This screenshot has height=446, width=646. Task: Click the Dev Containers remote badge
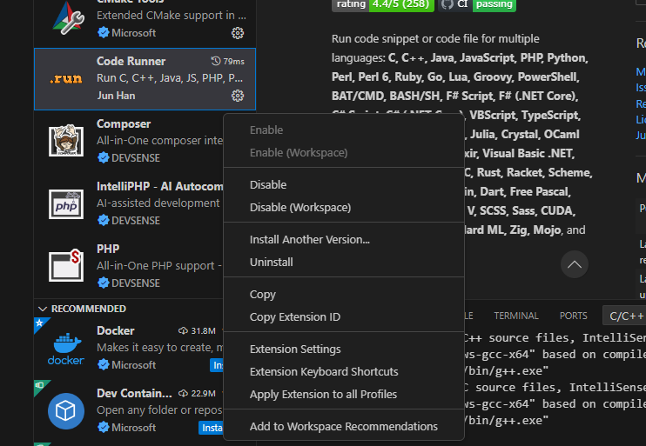click(x=40, y=386)
